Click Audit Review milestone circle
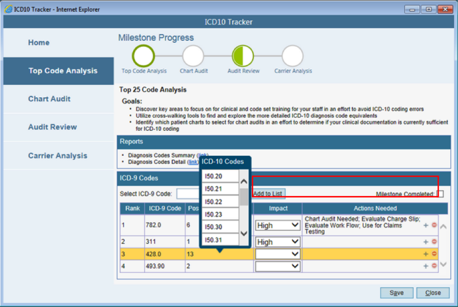 tap(243, 55)
